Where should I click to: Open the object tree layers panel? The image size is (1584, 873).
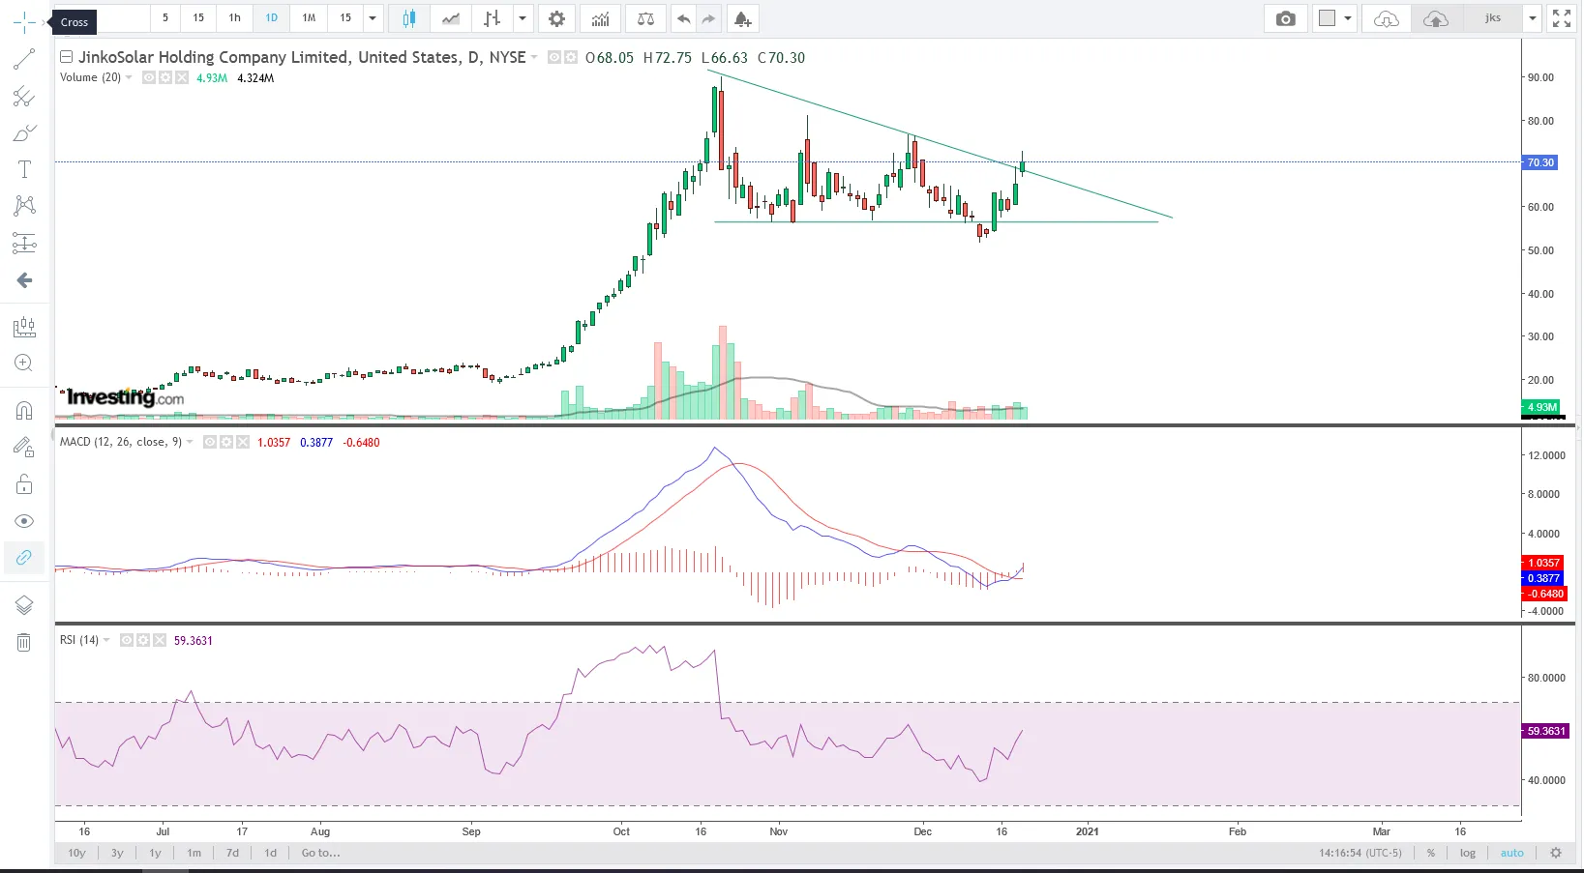click(24, 605)
